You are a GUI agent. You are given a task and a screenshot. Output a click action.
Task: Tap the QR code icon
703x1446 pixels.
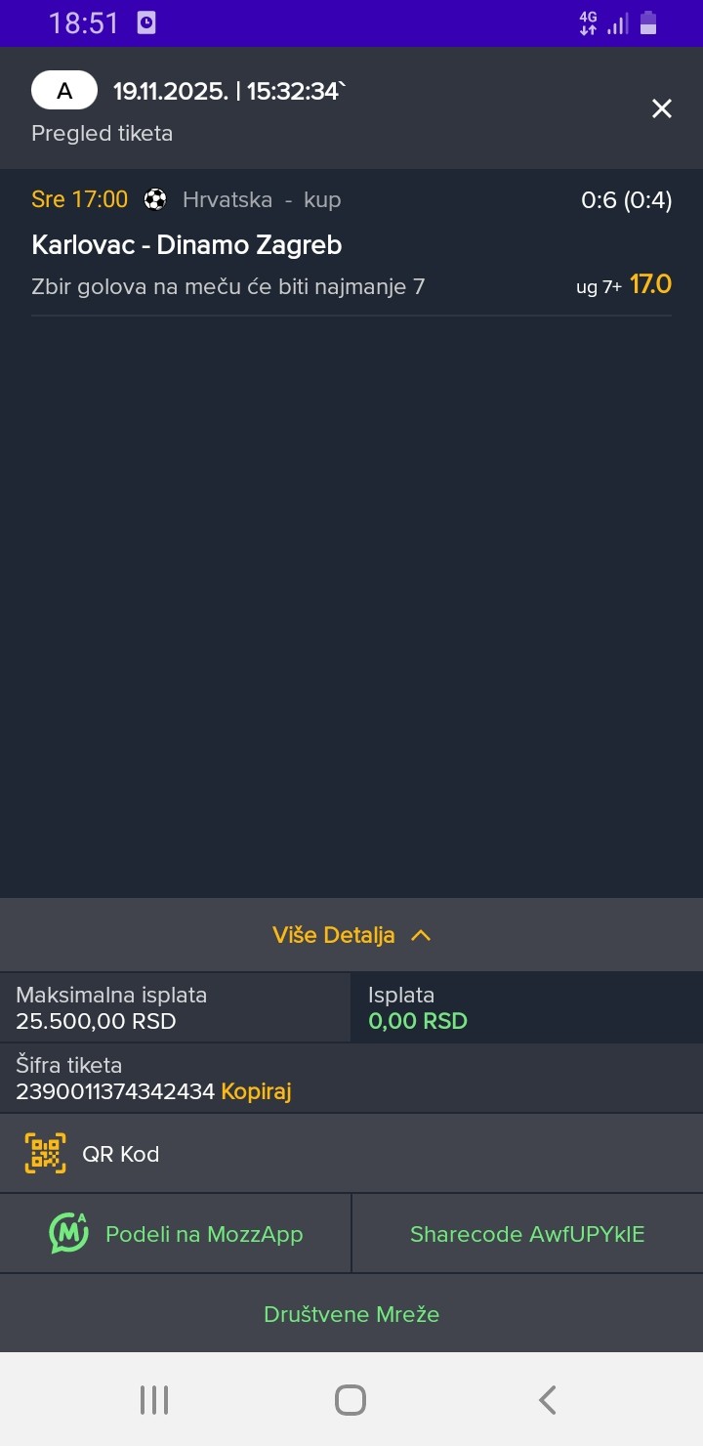click(45, 1154)
